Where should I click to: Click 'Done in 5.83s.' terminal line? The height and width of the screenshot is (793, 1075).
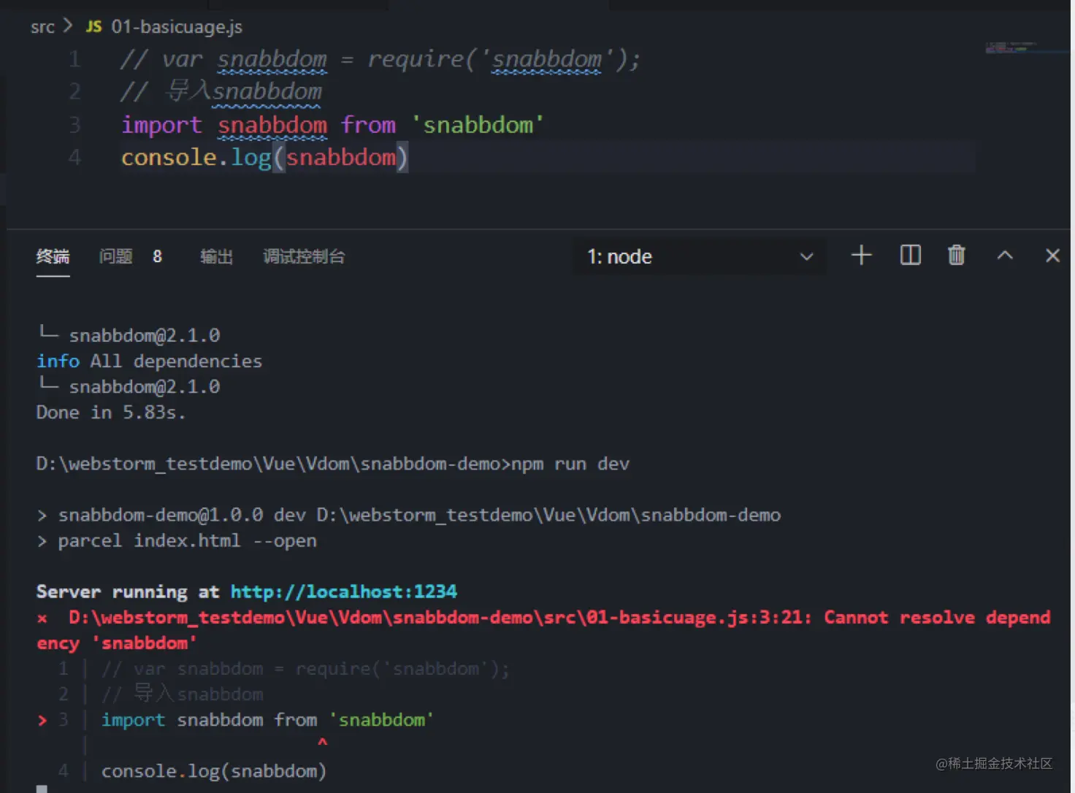(111, 413)
